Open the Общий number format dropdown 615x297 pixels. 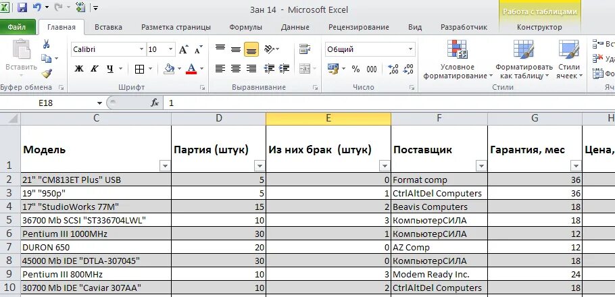tap(411, 49)
